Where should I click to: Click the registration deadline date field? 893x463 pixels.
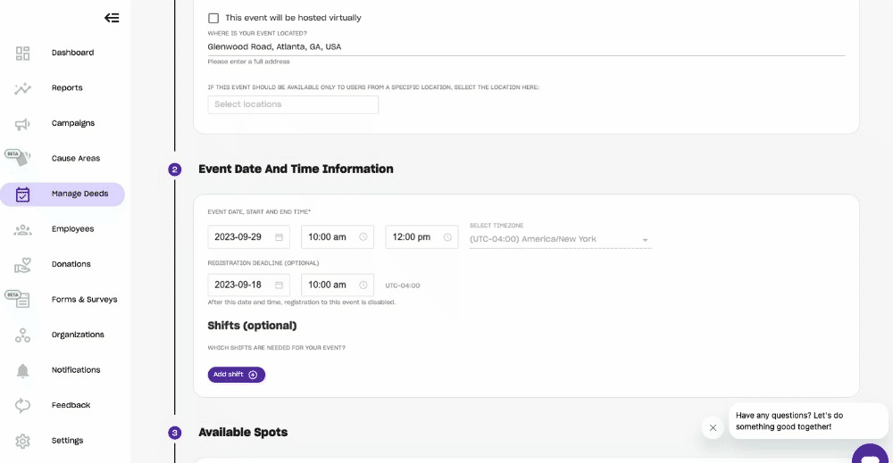[241, 285]
